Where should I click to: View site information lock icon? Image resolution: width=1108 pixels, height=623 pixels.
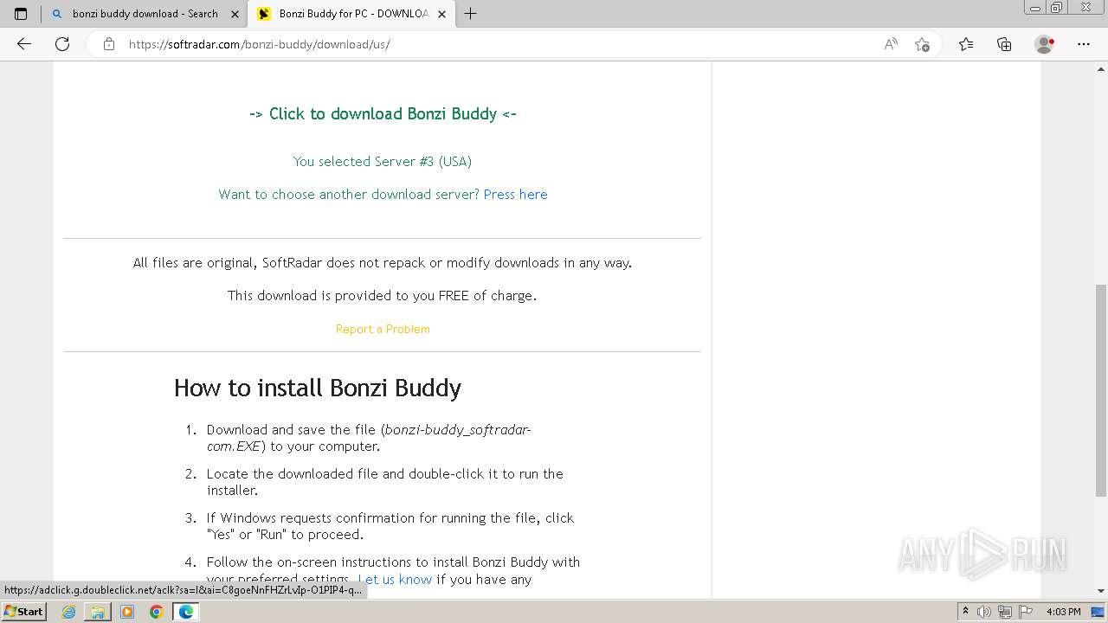109,44
